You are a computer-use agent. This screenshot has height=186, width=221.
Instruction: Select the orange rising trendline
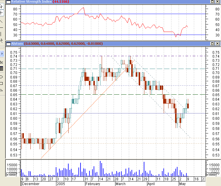coord(88,109)
